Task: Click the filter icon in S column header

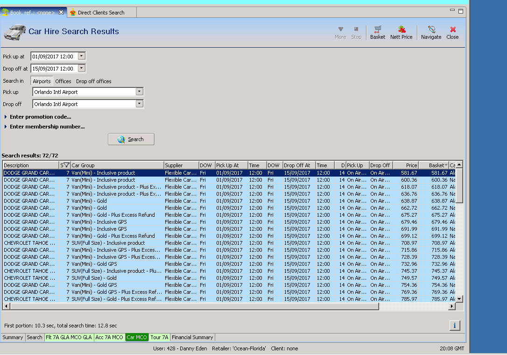Action: point(66,165)
